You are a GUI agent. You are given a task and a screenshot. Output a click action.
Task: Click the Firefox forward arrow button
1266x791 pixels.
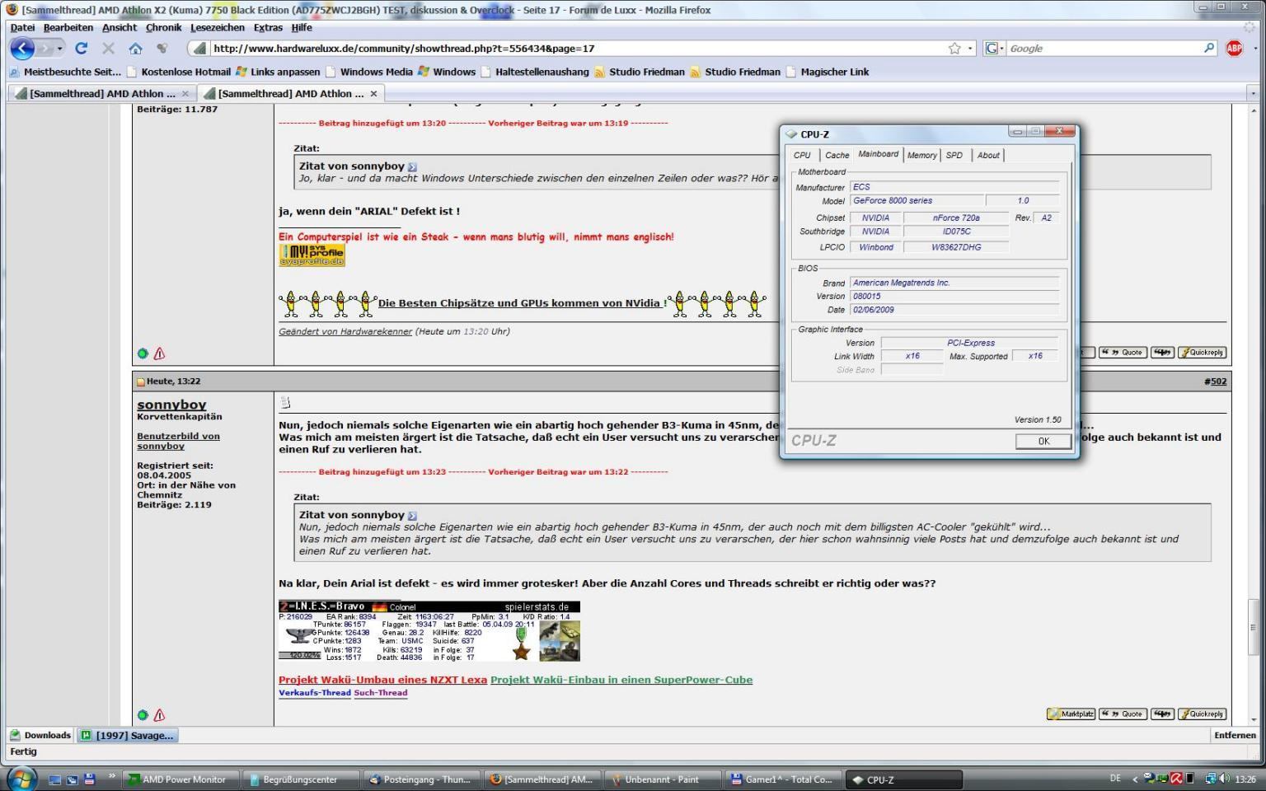tap(45, 49)
